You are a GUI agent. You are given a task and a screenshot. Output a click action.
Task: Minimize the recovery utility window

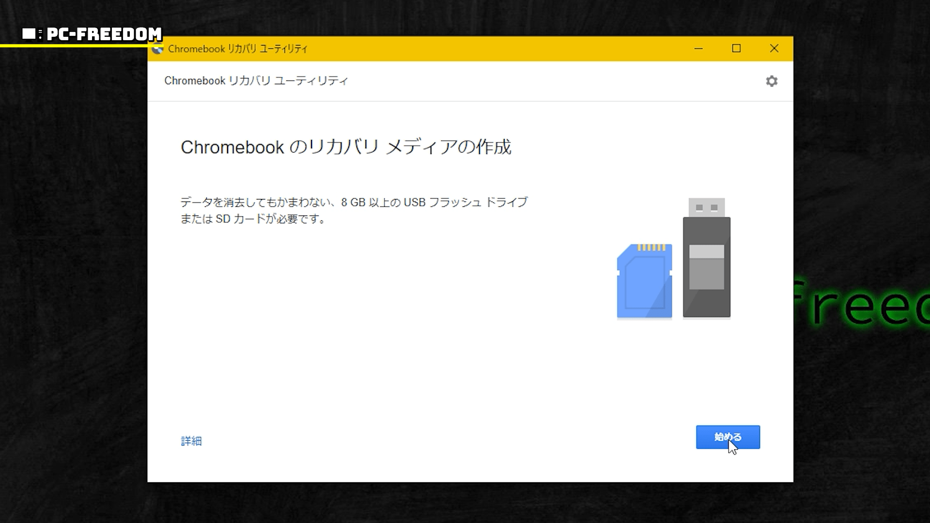tap(698, 48)
